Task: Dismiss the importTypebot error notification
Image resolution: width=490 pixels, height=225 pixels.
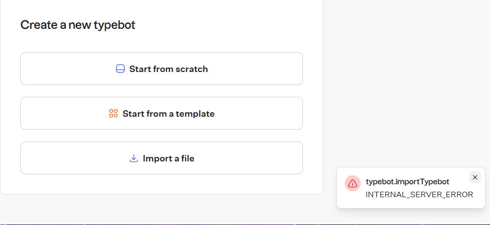Action: [475, 177]
